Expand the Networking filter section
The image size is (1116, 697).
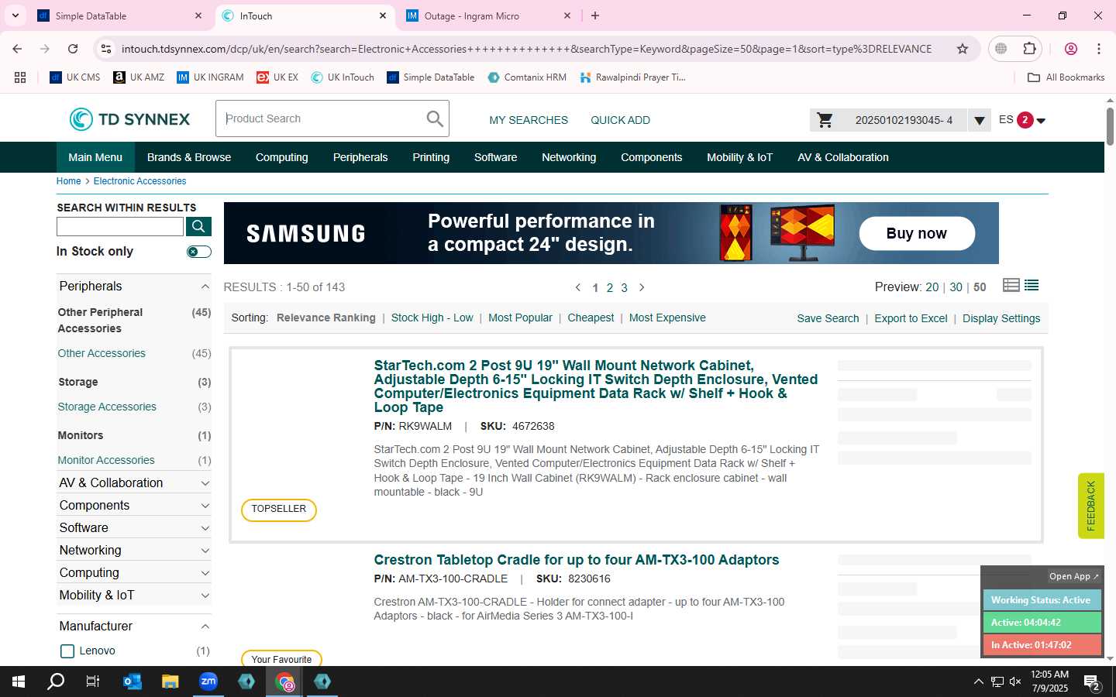pos(205,551)
